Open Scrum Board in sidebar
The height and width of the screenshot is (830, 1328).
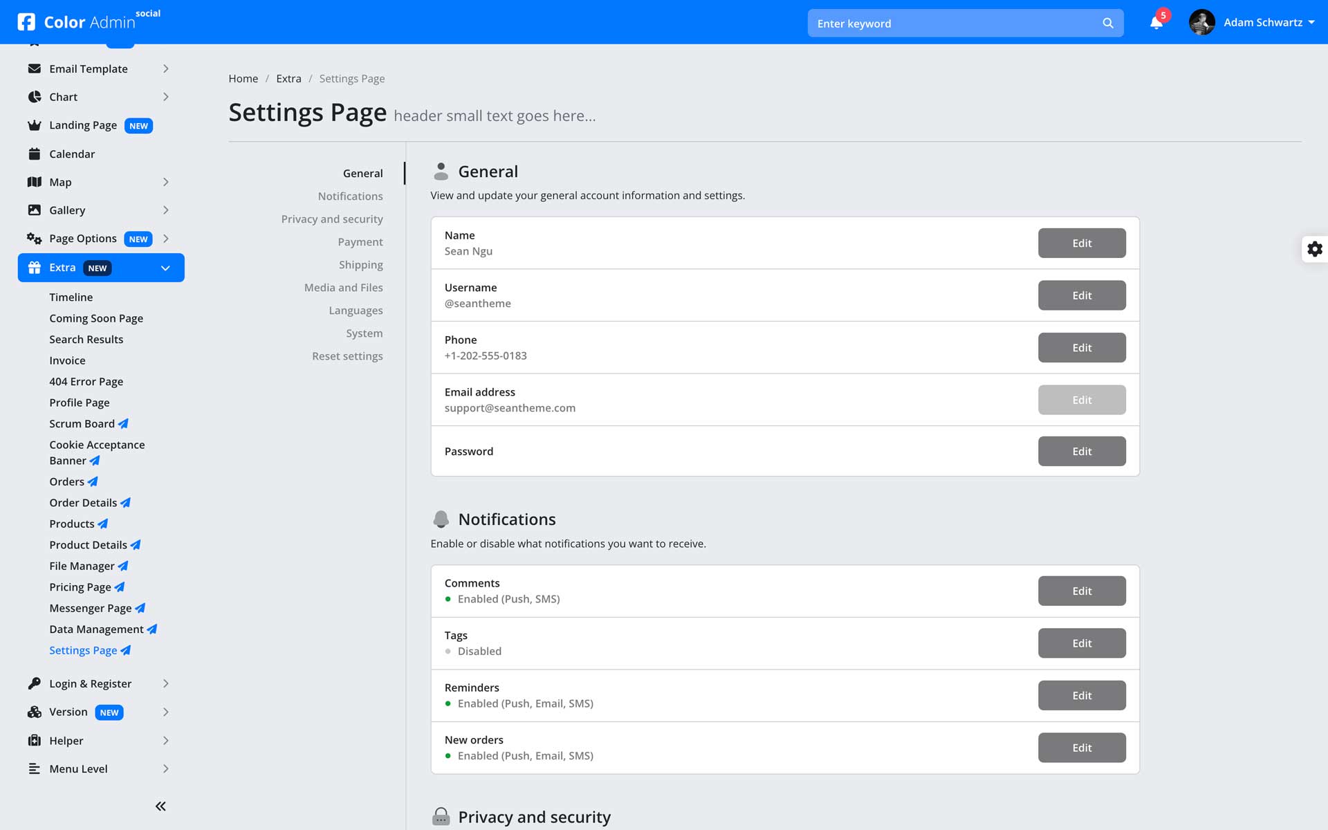pyautogui.click(x=82, y=423)
